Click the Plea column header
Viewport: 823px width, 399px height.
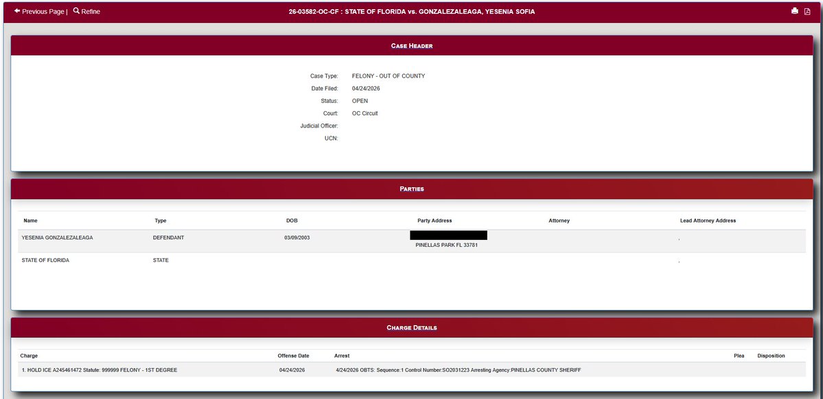pyautogui.click(x=739, y=356)
